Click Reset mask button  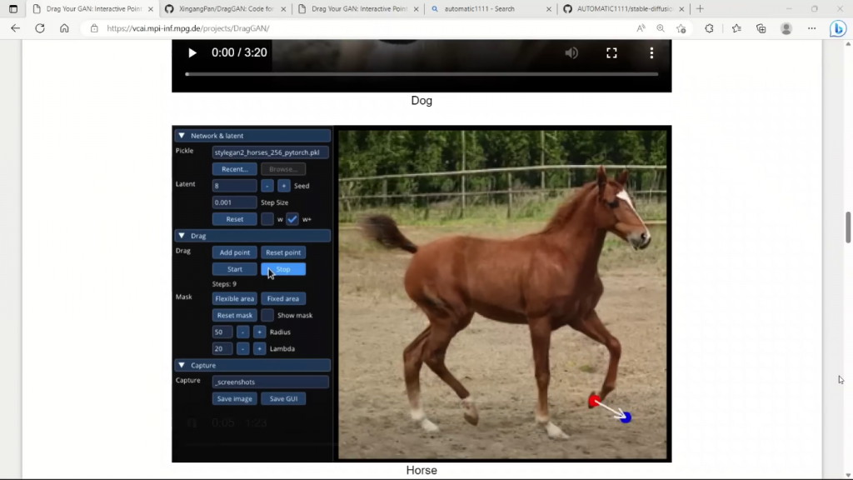point(234,315)
